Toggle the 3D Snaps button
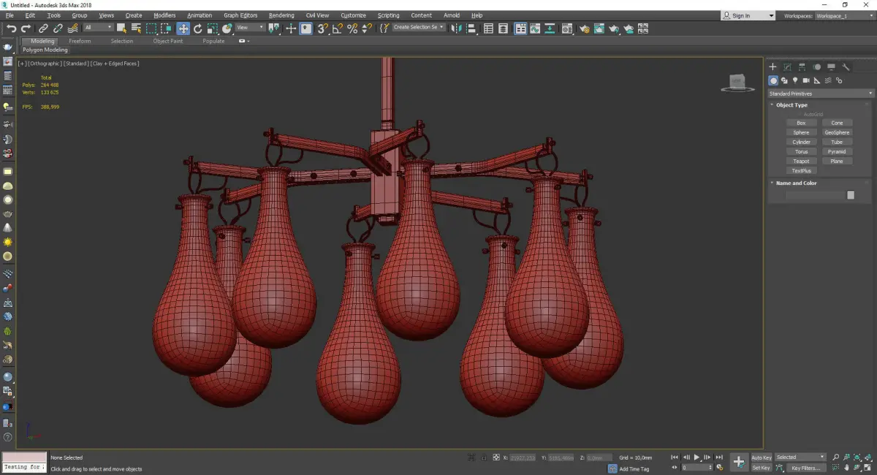This screenshot has height=475, width=877. tap(322, 28)
